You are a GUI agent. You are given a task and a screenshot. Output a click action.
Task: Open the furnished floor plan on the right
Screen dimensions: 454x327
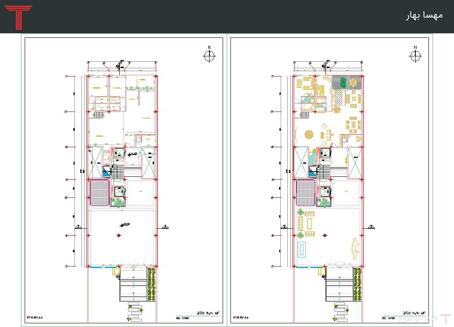pos(329,181)
